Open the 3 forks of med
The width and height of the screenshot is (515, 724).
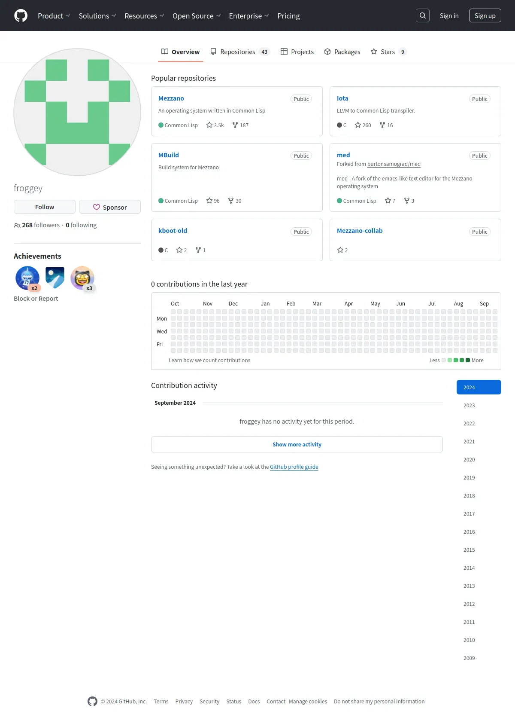[409, 201]
